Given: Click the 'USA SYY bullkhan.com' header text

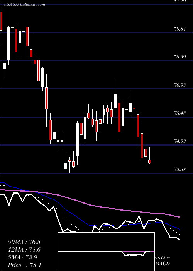Looking at the screenshot, I should pos(25,5).
